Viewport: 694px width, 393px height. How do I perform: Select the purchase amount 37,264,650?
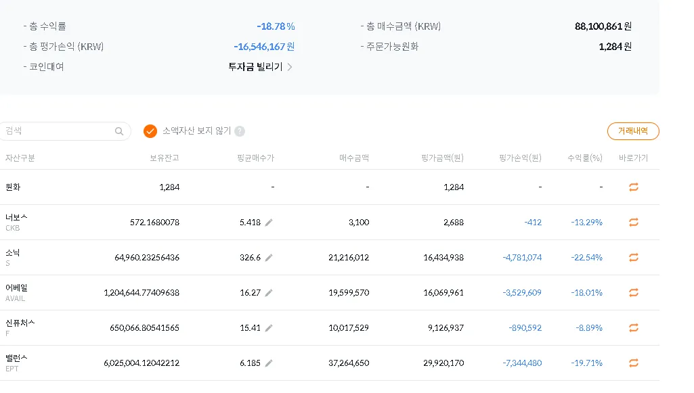coord(349,363)
